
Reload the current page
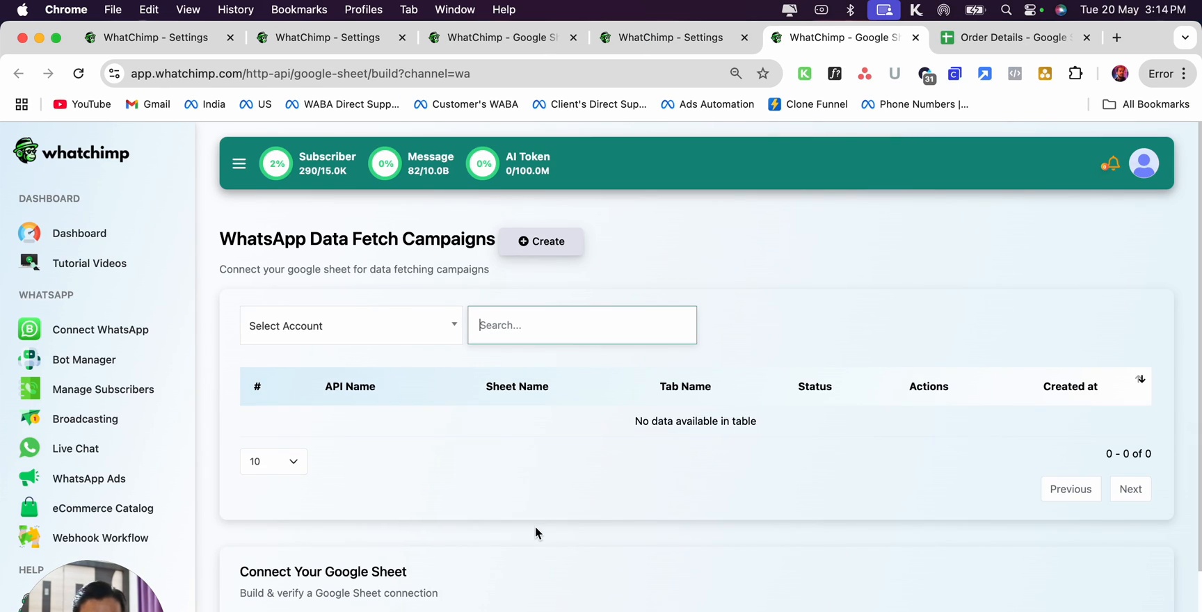(79, 74)
